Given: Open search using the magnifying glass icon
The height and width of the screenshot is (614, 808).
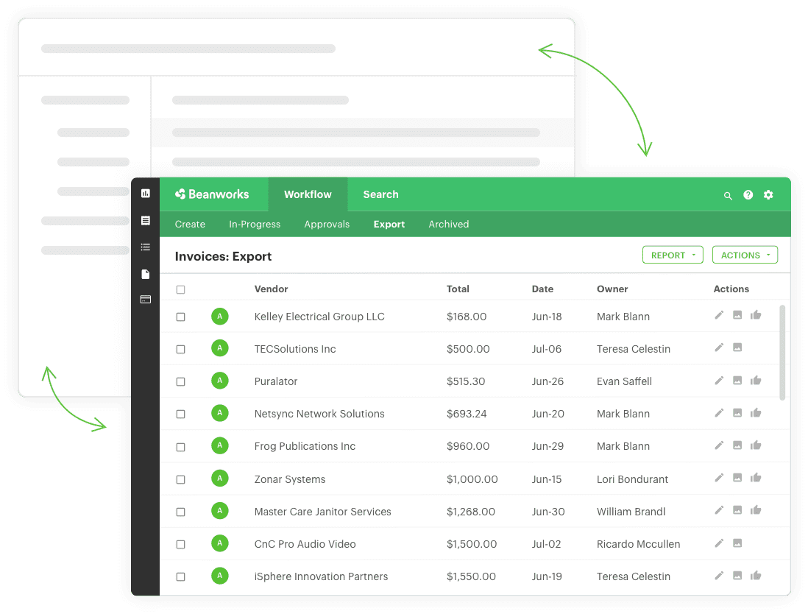Looking at the screenshot, I should [728, 195].
